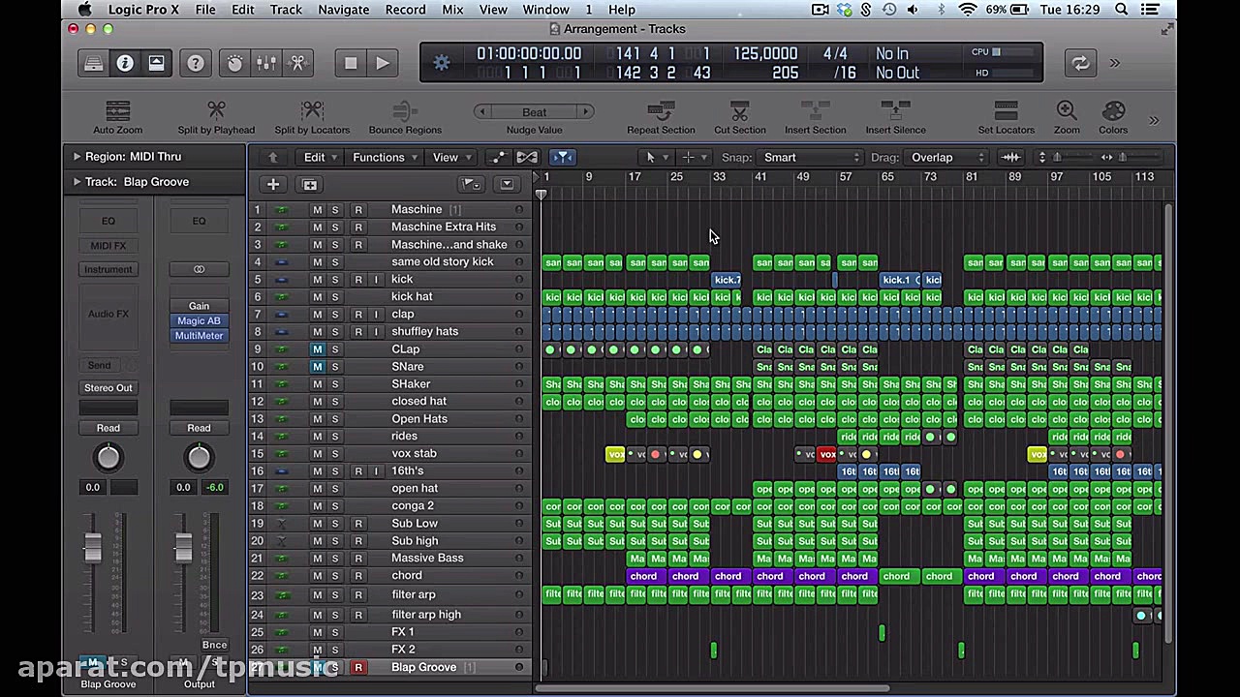Expand the Region MIDI Thru disclosure

click(77, 156)
